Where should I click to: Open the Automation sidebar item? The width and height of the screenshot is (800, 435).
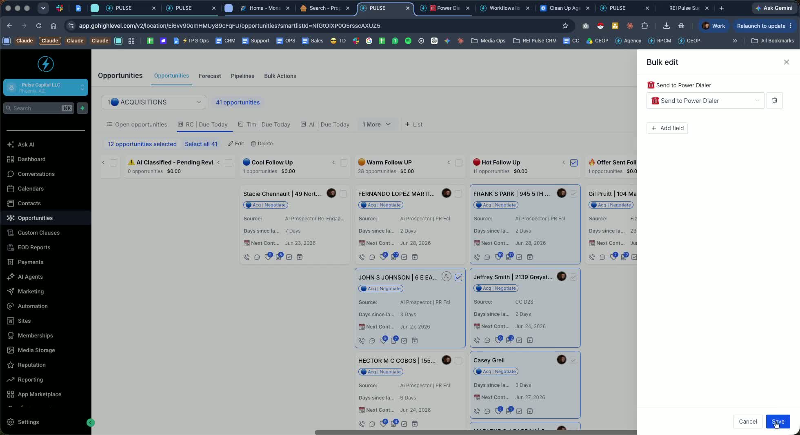(x=33, y=306)
